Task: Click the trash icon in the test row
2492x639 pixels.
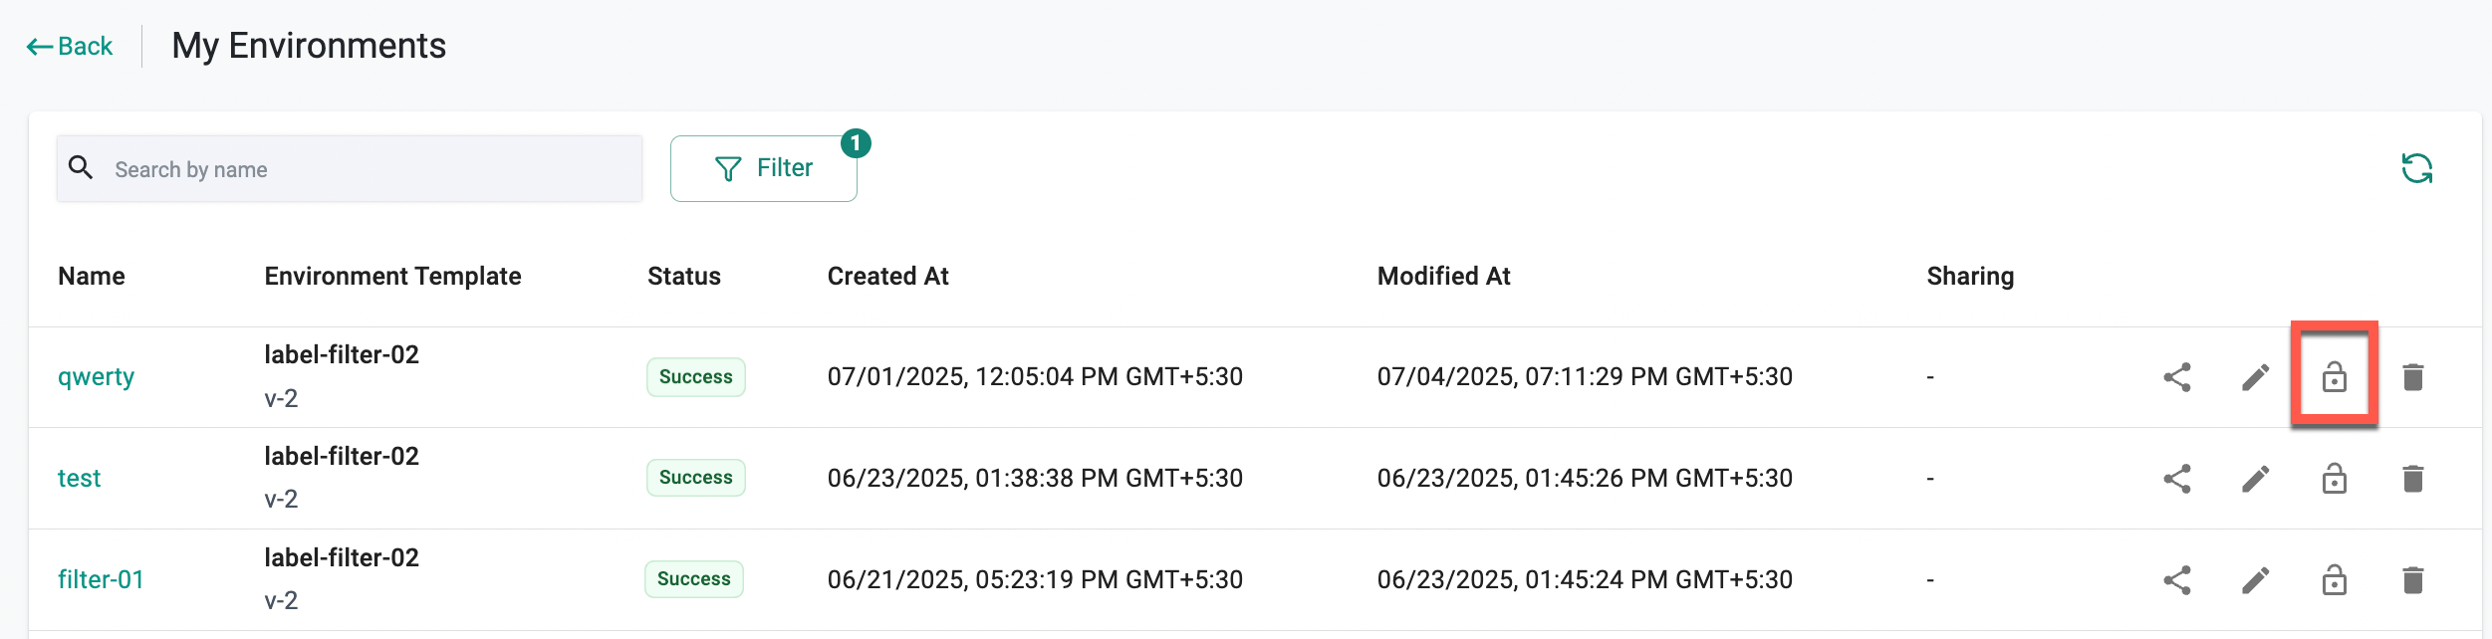Action: click(x=2413, y=479)
